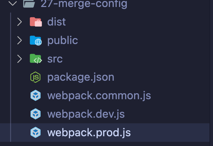Viewport: 213px width, 146px height.
Task: Click the webpack icon beside webpack.common.js
Action: click(35, 95)
